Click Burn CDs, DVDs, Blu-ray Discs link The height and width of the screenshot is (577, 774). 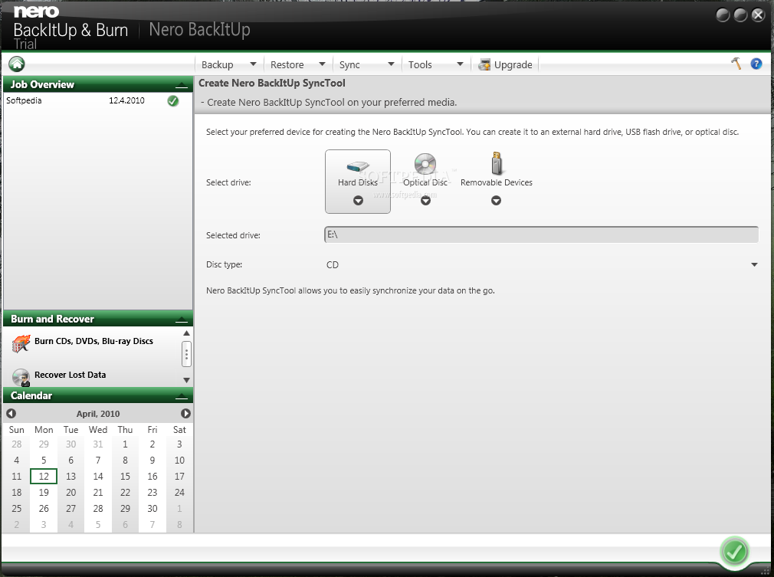[x=93, y=341]
